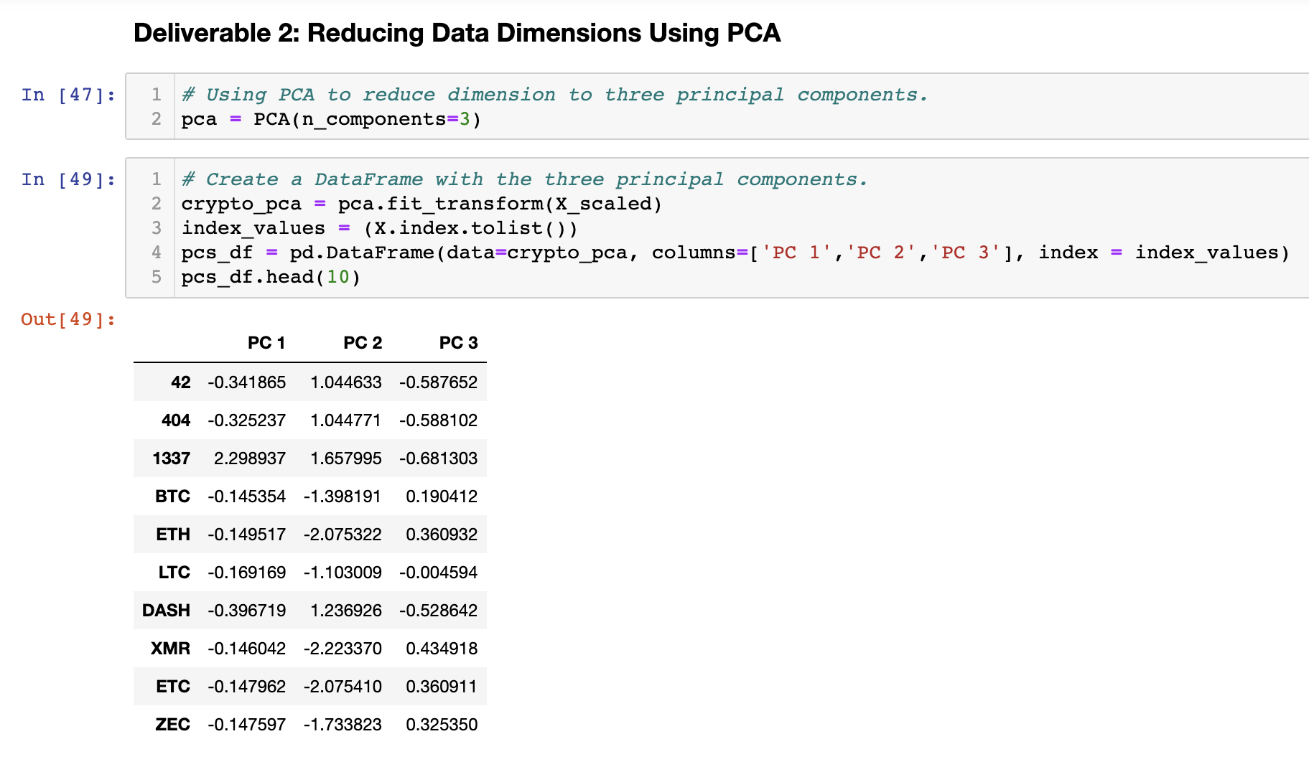Click the comment about creating a DataFrame
Viewport: 1309px width, 767px height.
pos(525,179)
